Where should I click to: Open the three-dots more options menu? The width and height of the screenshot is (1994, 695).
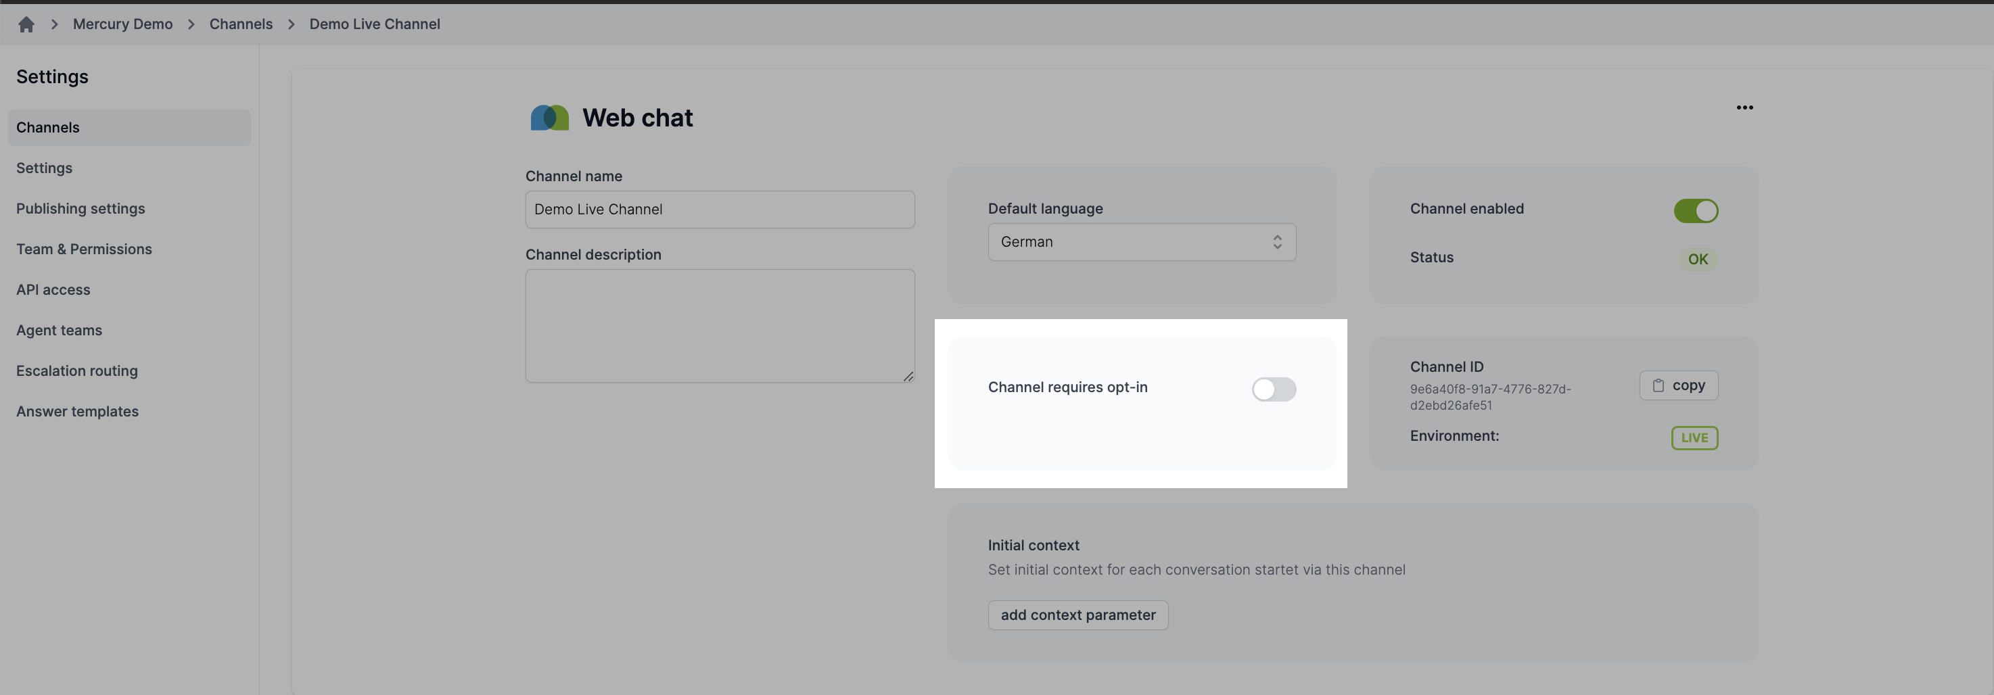(1744, 107)
